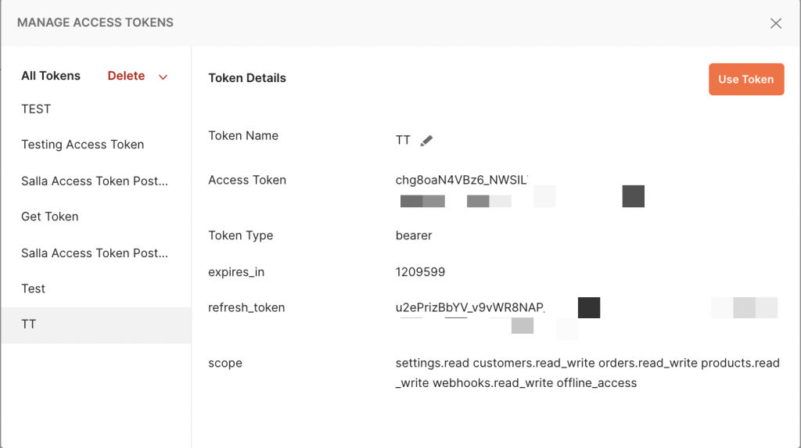Click the scope text listing permissions

(x=587, y=373)
